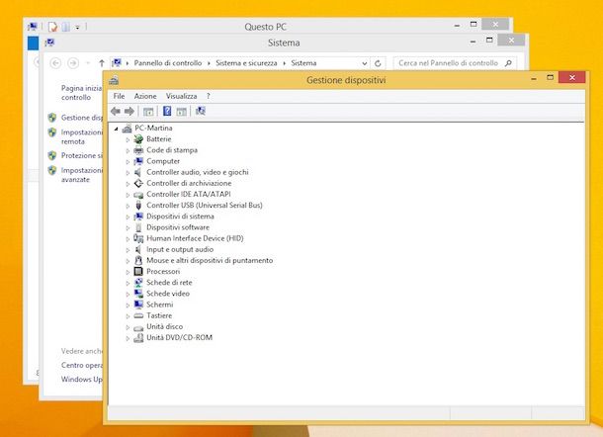Open the address bar dropdown in Sistema window
Screen dimensions: 603x437
coord(364,63)
